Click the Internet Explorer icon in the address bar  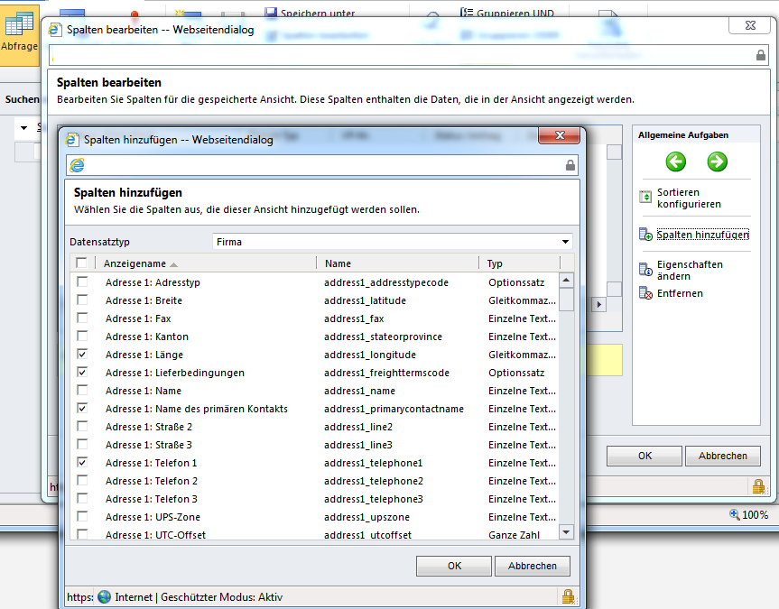pyautogui.click(x=79, y=166)
